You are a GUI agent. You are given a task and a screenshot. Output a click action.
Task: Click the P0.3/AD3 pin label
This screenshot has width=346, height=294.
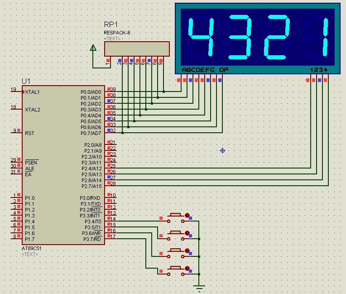[x=91, y=110]
